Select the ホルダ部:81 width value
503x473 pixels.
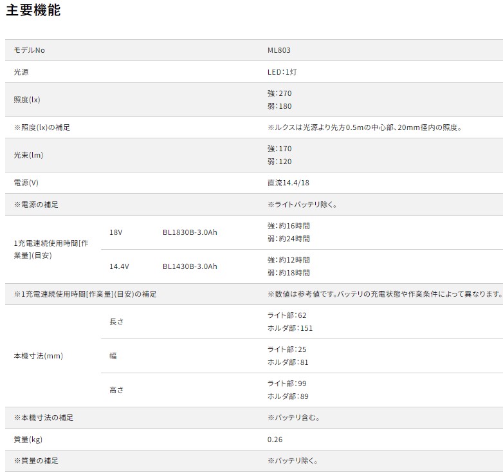coord(288,362)
